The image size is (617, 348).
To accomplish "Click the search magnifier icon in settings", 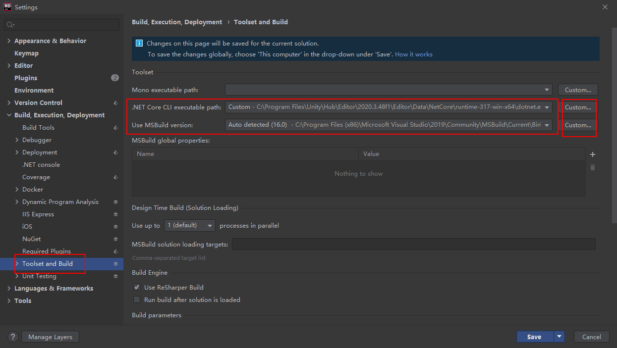I will pyautogui.click(x=10, y=25).
